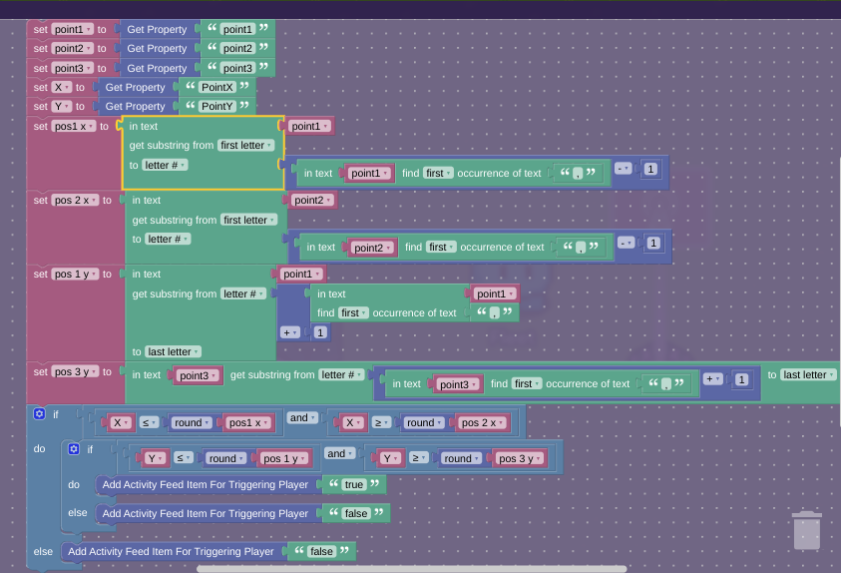This screenshot has width=841, height=573.
Task: Edit the number 1 in the pos 2 x row
Action: pos(651,243)
